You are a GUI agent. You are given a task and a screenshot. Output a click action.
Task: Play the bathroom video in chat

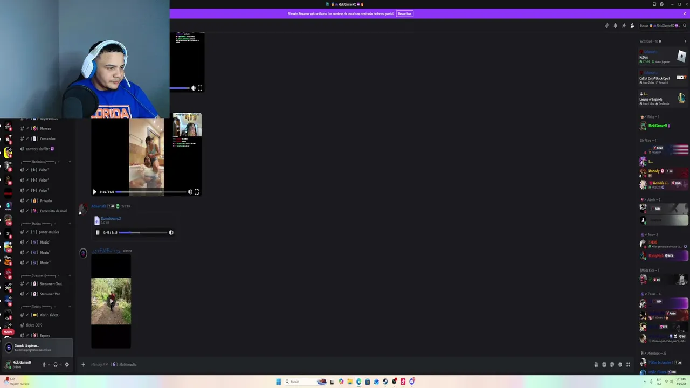coord(94,192)
